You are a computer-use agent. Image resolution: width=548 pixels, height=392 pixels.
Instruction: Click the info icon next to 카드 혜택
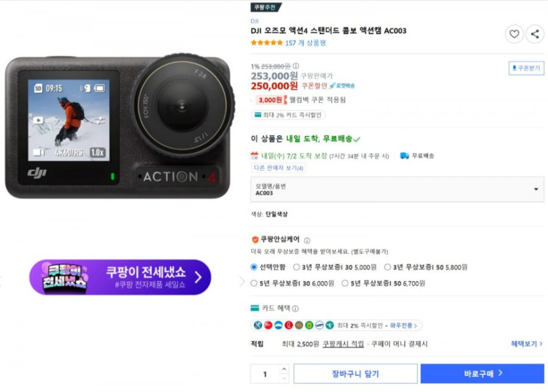(295, 309)
